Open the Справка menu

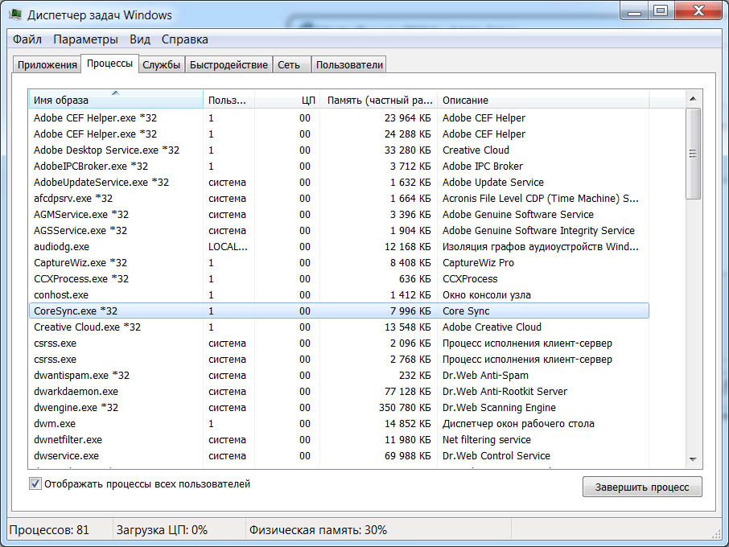point(184,39)
